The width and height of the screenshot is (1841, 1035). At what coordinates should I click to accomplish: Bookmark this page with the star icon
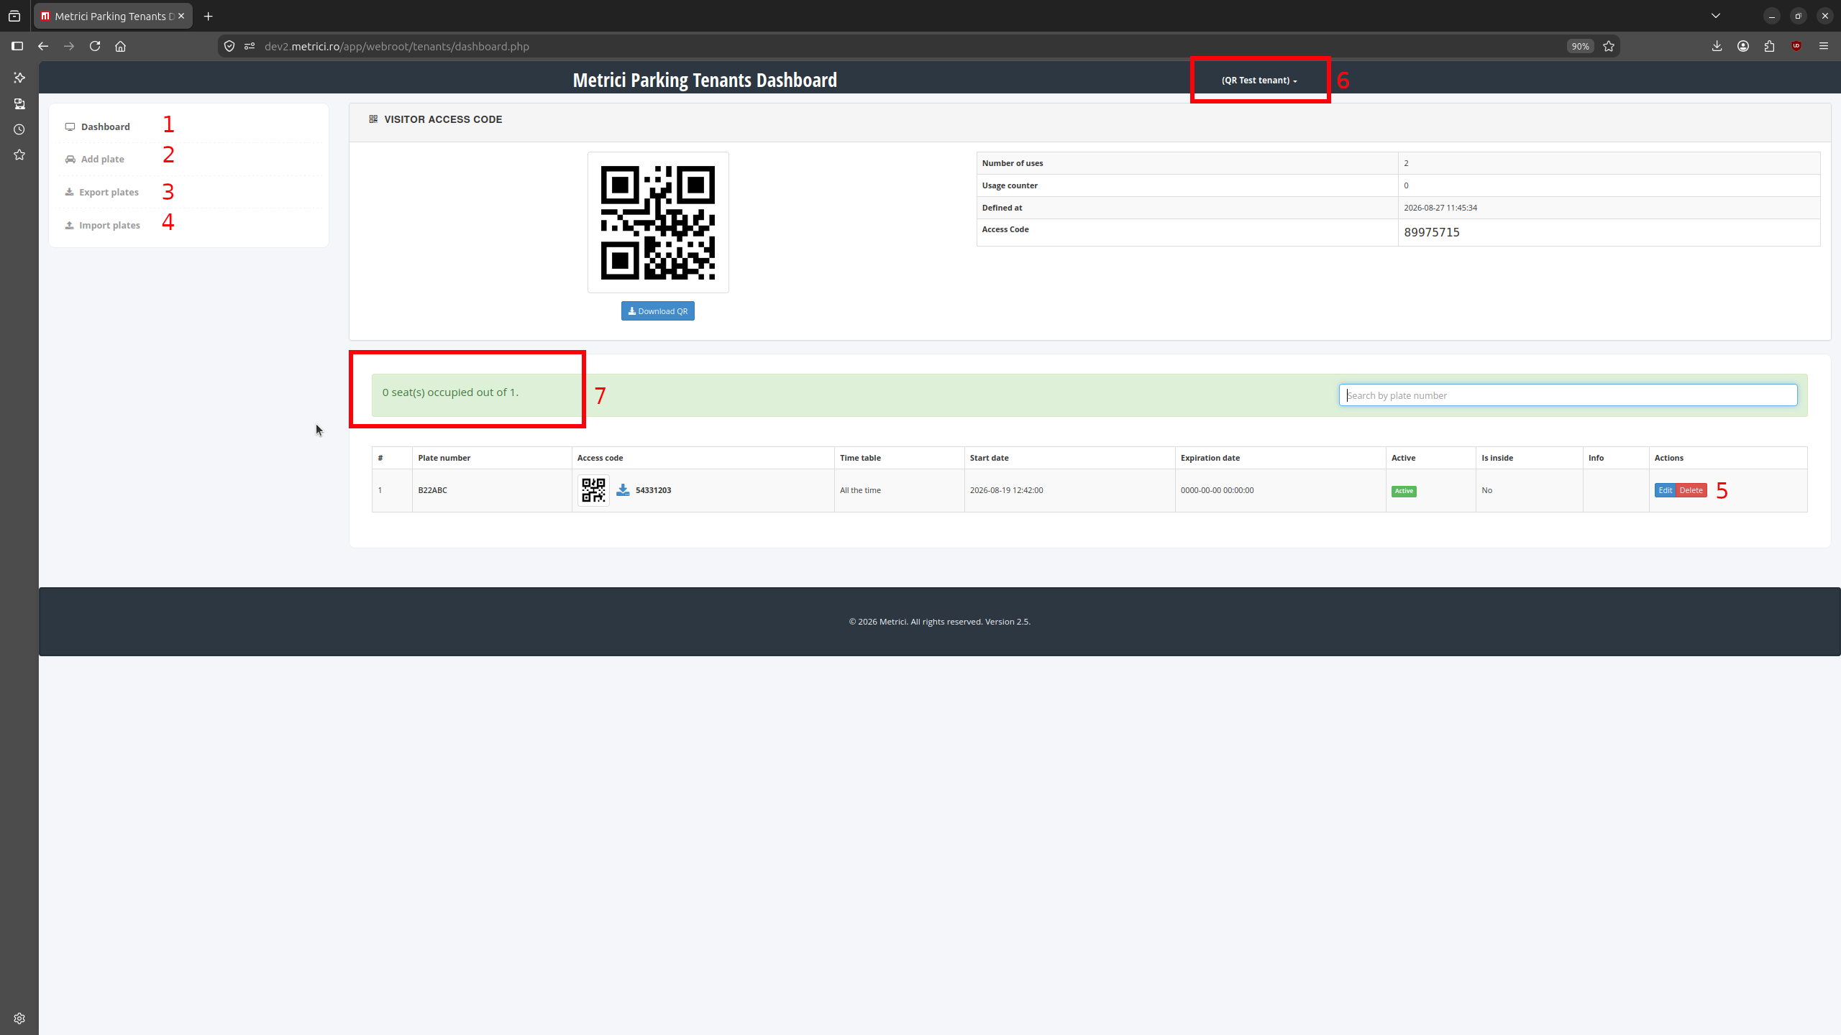(1609, 46)
